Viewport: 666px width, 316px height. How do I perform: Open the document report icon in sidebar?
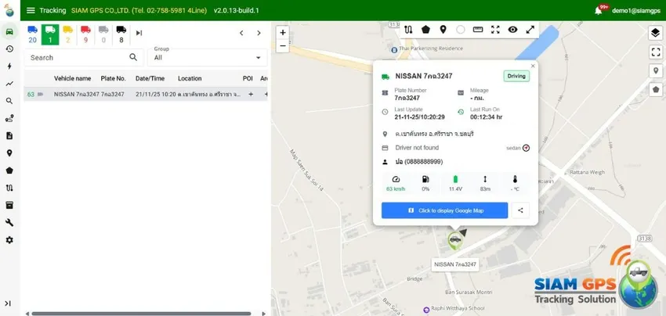click(x=9, y=136)
